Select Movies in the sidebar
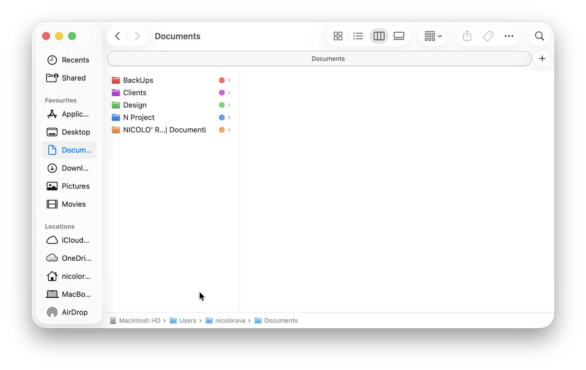The width and height of the screenshot is (586, 370). coord(74,204)
